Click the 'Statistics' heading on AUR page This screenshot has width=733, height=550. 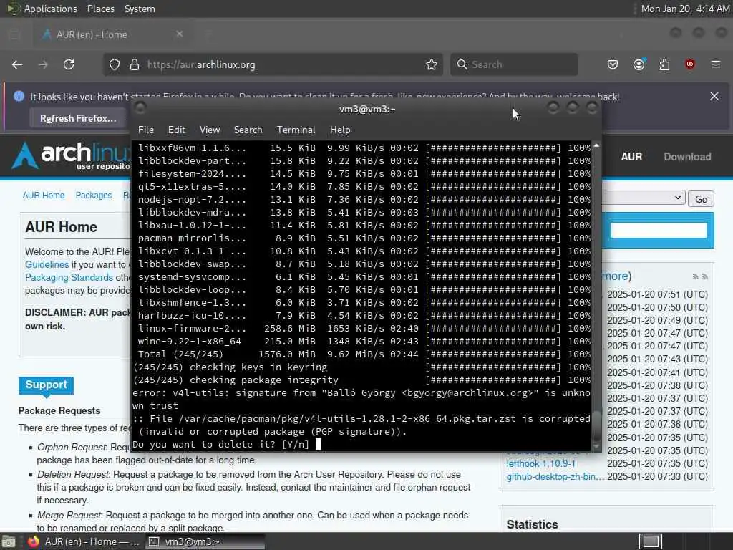point(532,524)
